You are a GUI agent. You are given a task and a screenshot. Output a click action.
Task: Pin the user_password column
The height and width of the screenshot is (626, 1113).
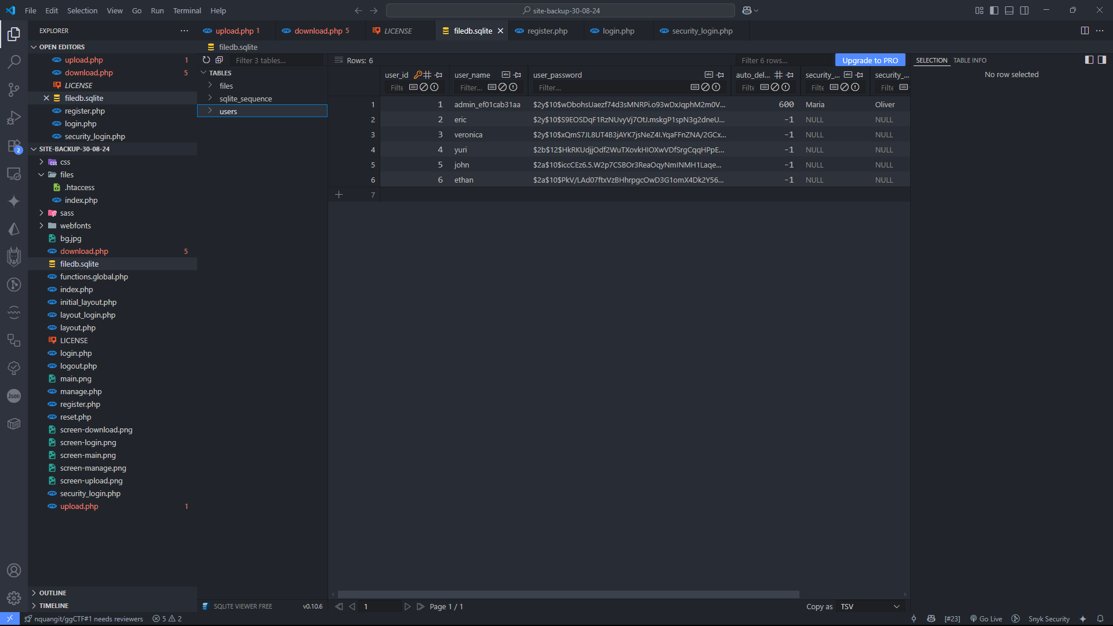[x=720, y=75]
